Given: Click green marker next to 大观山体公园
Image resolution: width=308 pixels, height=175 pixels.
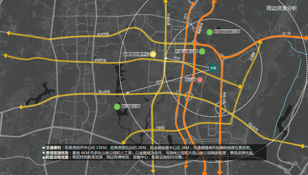Looking at the screenshot, I should 202,52.
